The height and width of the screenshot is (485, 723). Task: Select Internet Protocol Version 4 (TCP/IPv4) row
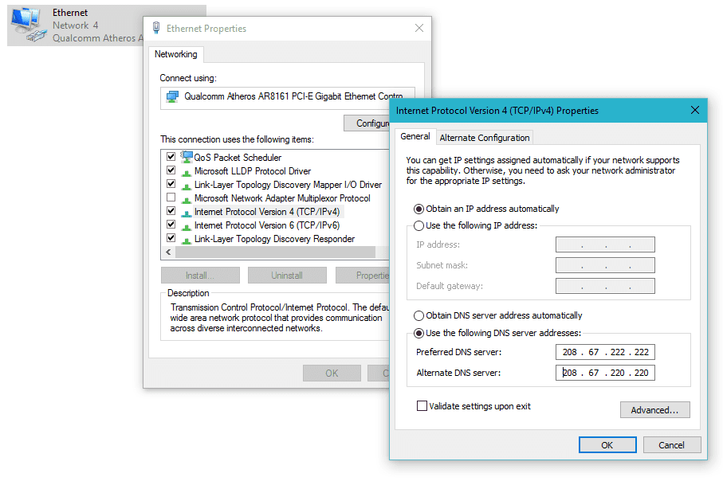267,212
